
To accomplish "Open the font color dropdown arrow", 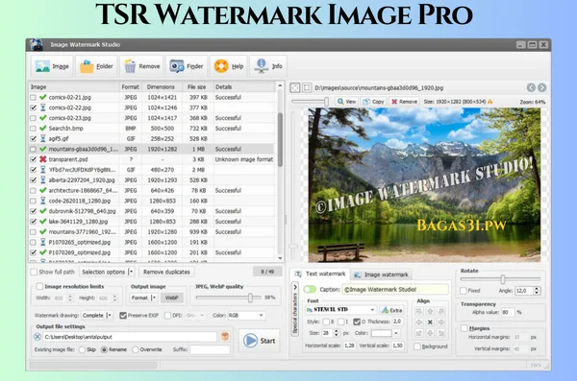I will [x=396, y=333].
